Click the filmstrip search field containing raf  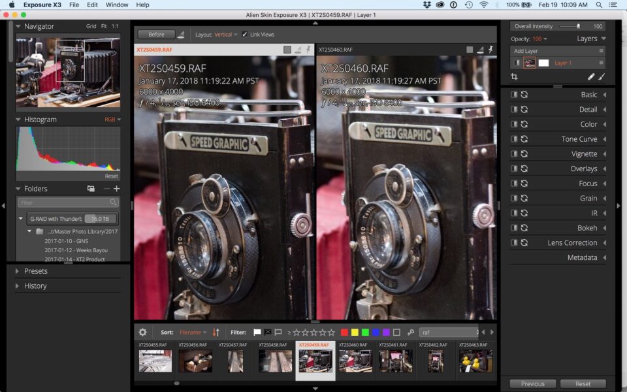coord(449,332)
